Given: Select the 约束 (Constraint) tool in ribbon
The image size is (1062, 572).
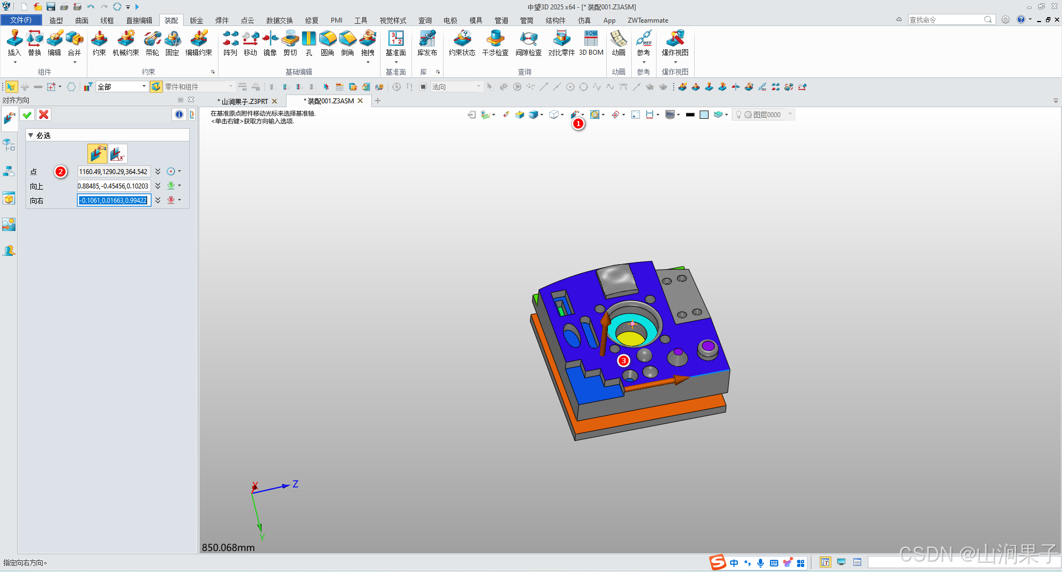Looking at the screenshot, I should click(99, 44).
